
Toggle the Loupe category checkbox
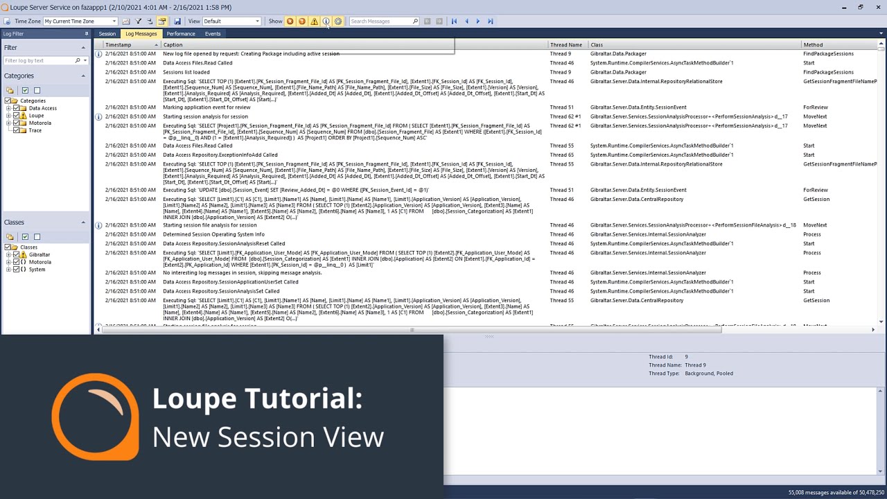pos(17,116)
